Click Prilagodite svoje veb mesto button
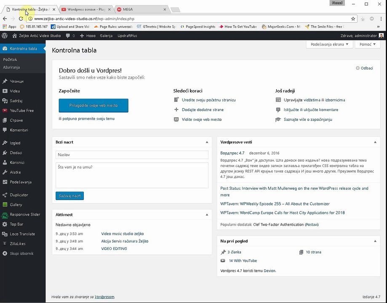The image size is (387, 303). tap(93, 106)
